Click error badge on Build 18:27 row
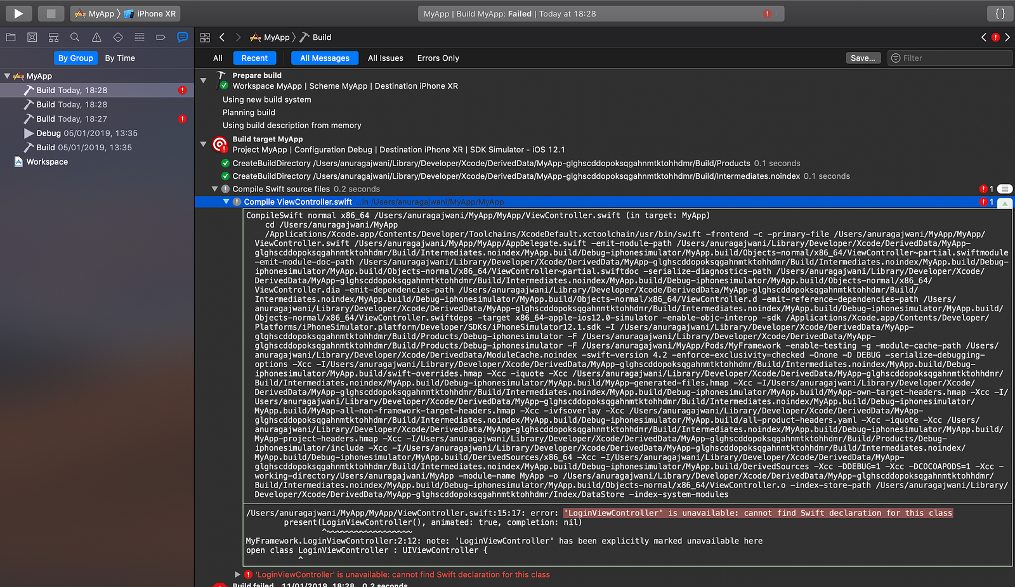This screenshot has height=587, width=1015. [x=183, y=119]
